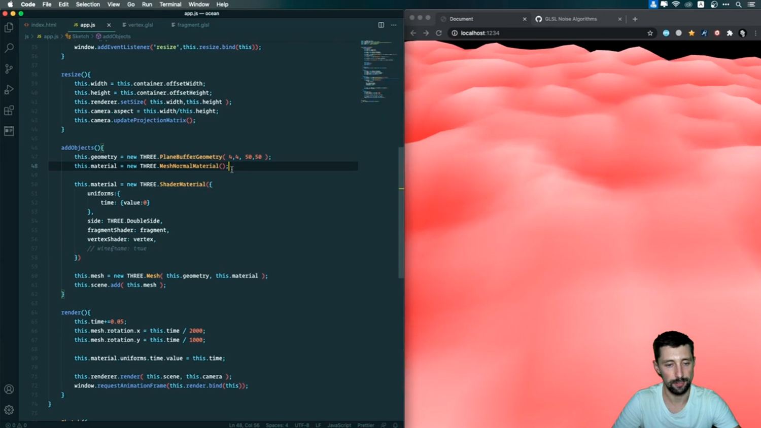761x428 pixels.
Task: Click Prettier in the status bar
Action: [x=365, y=425]
